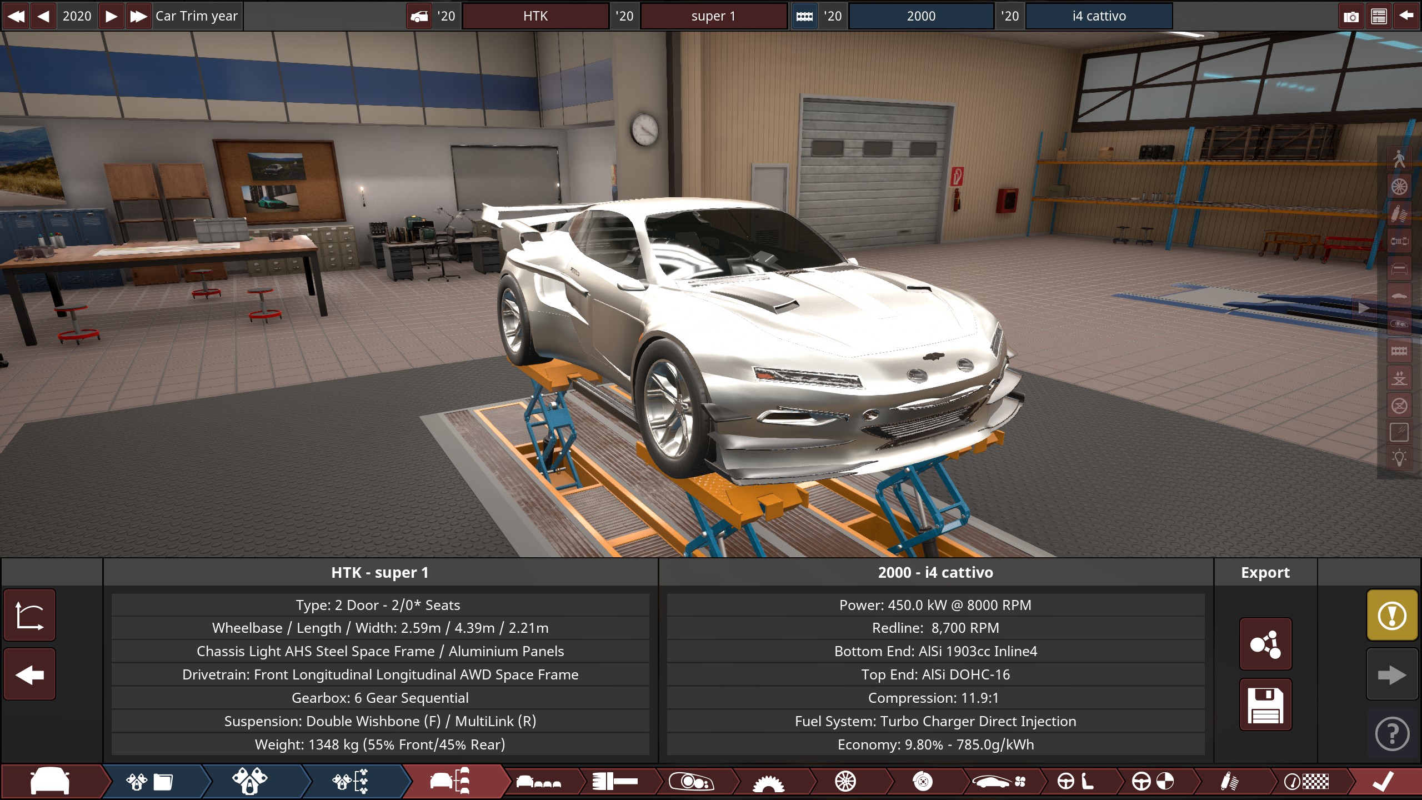
Task: Click the 'Power: 450.0 kW @ 8000 RPM' row
Action: [x=935, y=605]
